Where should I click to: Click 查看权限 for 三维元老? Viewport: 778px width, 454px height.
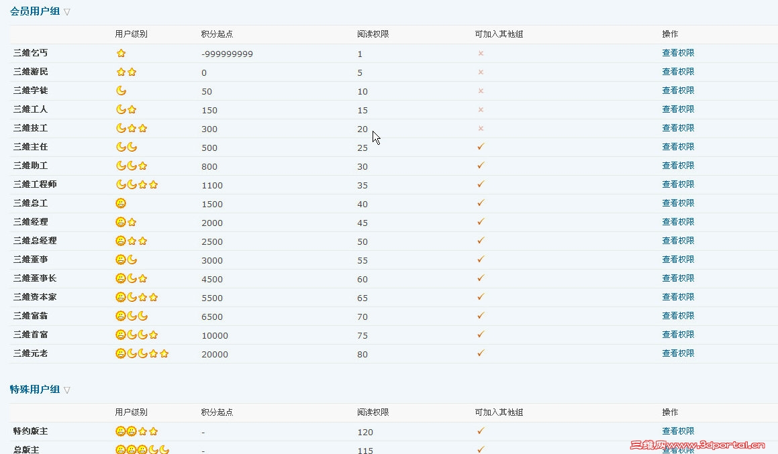tap(678, 354)
